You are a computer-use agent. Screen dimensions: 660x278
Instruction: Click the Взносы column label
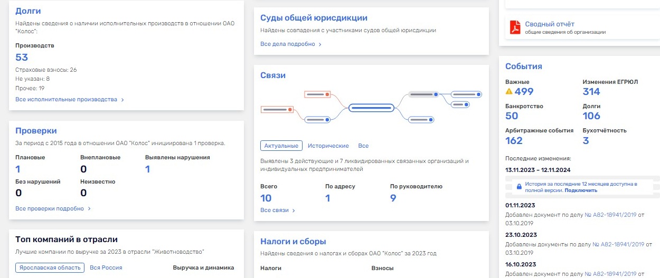point(383,268)
